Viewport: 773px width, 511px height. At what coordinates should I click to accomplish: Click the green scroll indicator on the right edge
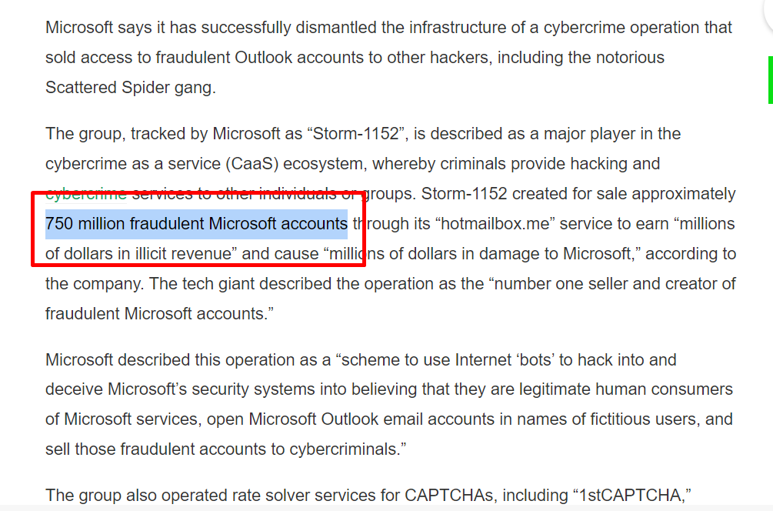770,79
